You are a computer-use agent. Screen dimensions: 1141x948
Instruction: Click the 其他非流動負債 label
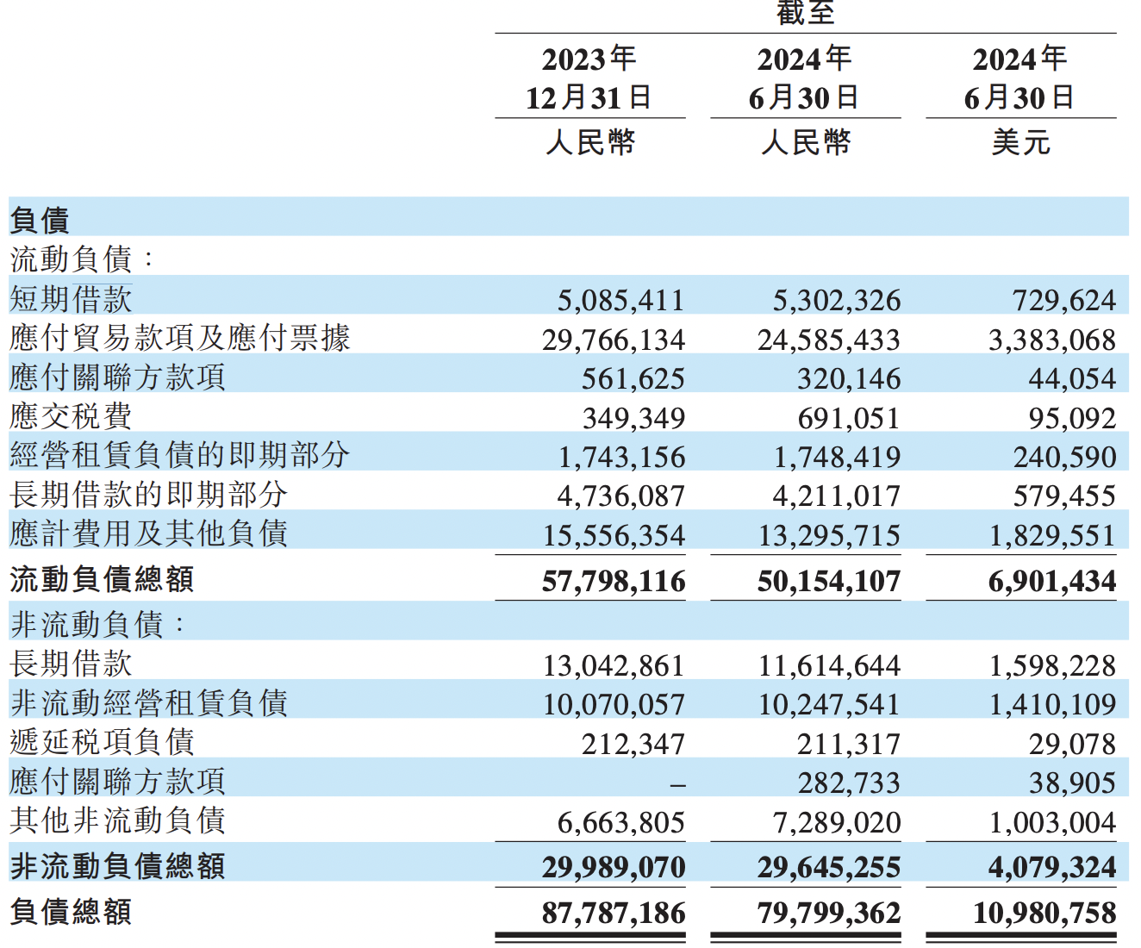click(x=117, y=820)
